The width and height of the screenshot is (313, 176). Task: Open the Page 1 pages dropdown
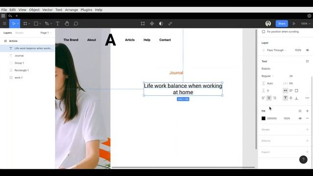45,33
